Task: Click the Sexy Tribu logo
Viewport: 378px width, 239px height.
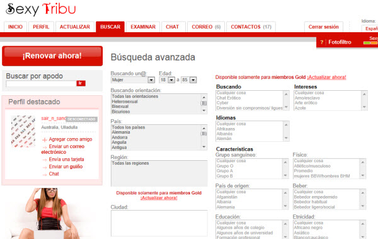Action: click(x=40, y=9)
